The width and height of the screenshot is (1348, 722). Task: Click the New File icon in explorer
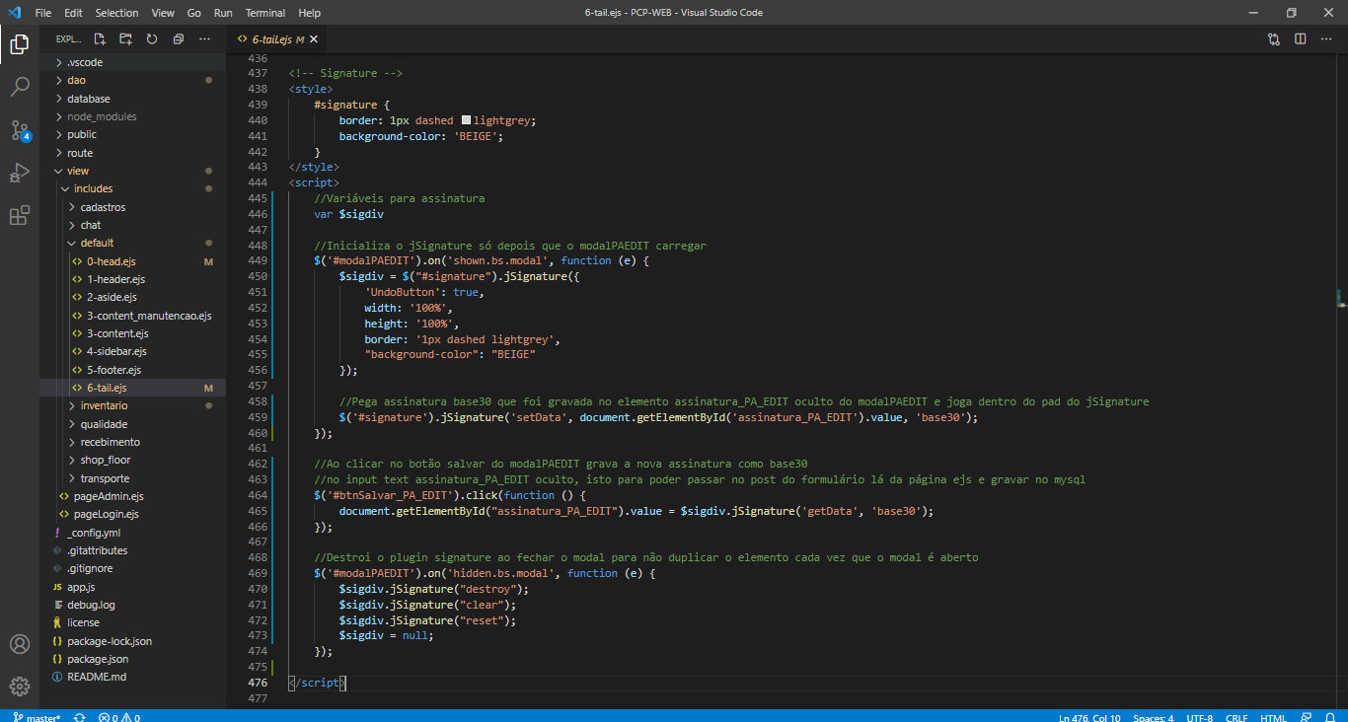(x=100, y=39)
